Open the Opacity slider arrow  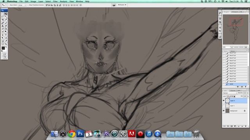[x=248, y=93]
